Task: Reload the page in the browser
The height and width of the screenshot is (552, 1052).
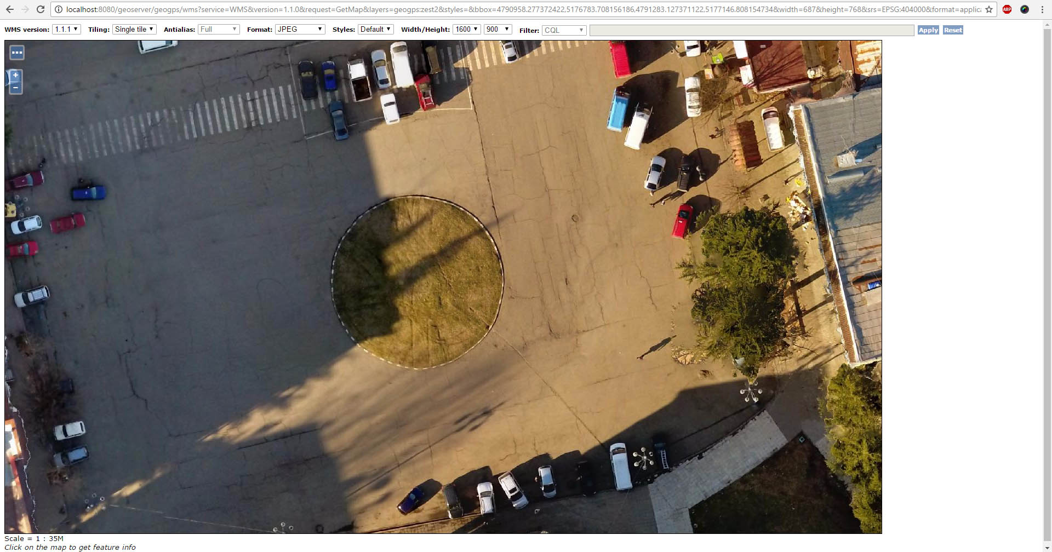Action: pos(41,9)
